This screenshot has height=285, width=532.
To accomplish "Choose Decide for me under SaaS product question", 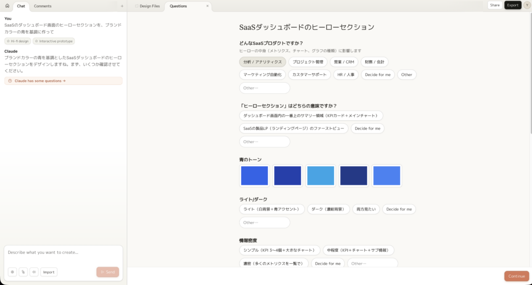I will (378, 75).
